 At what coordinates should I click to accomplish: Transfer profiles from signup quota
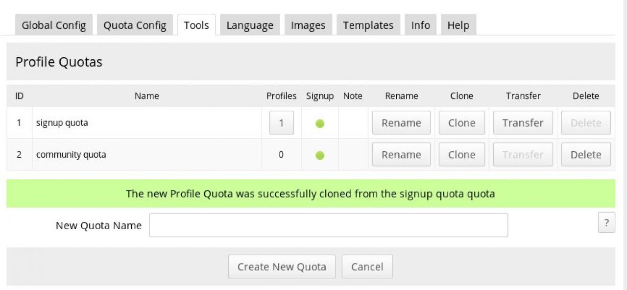click(523, 123)
